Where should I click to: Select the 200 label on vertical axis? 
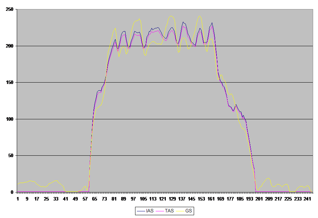tap(10, 46)
